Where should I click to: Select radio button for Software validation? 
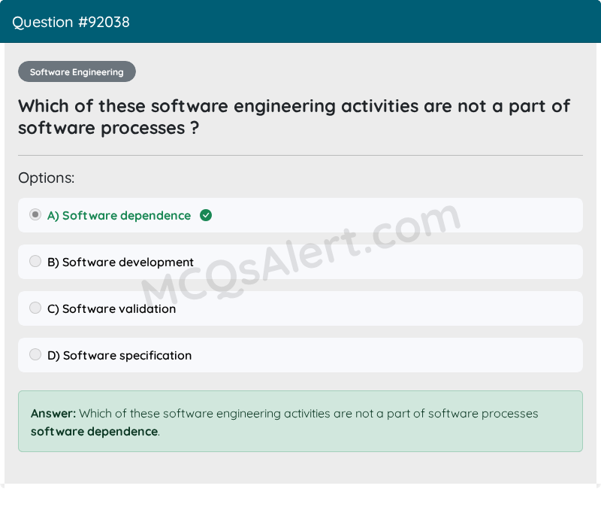coord(35,308)
